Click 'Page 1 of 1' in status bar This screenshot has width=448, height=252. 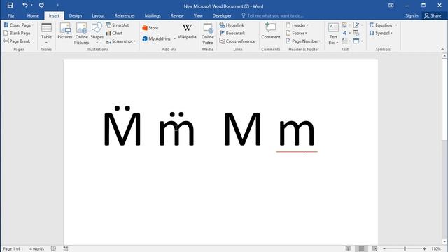(13, 249)
